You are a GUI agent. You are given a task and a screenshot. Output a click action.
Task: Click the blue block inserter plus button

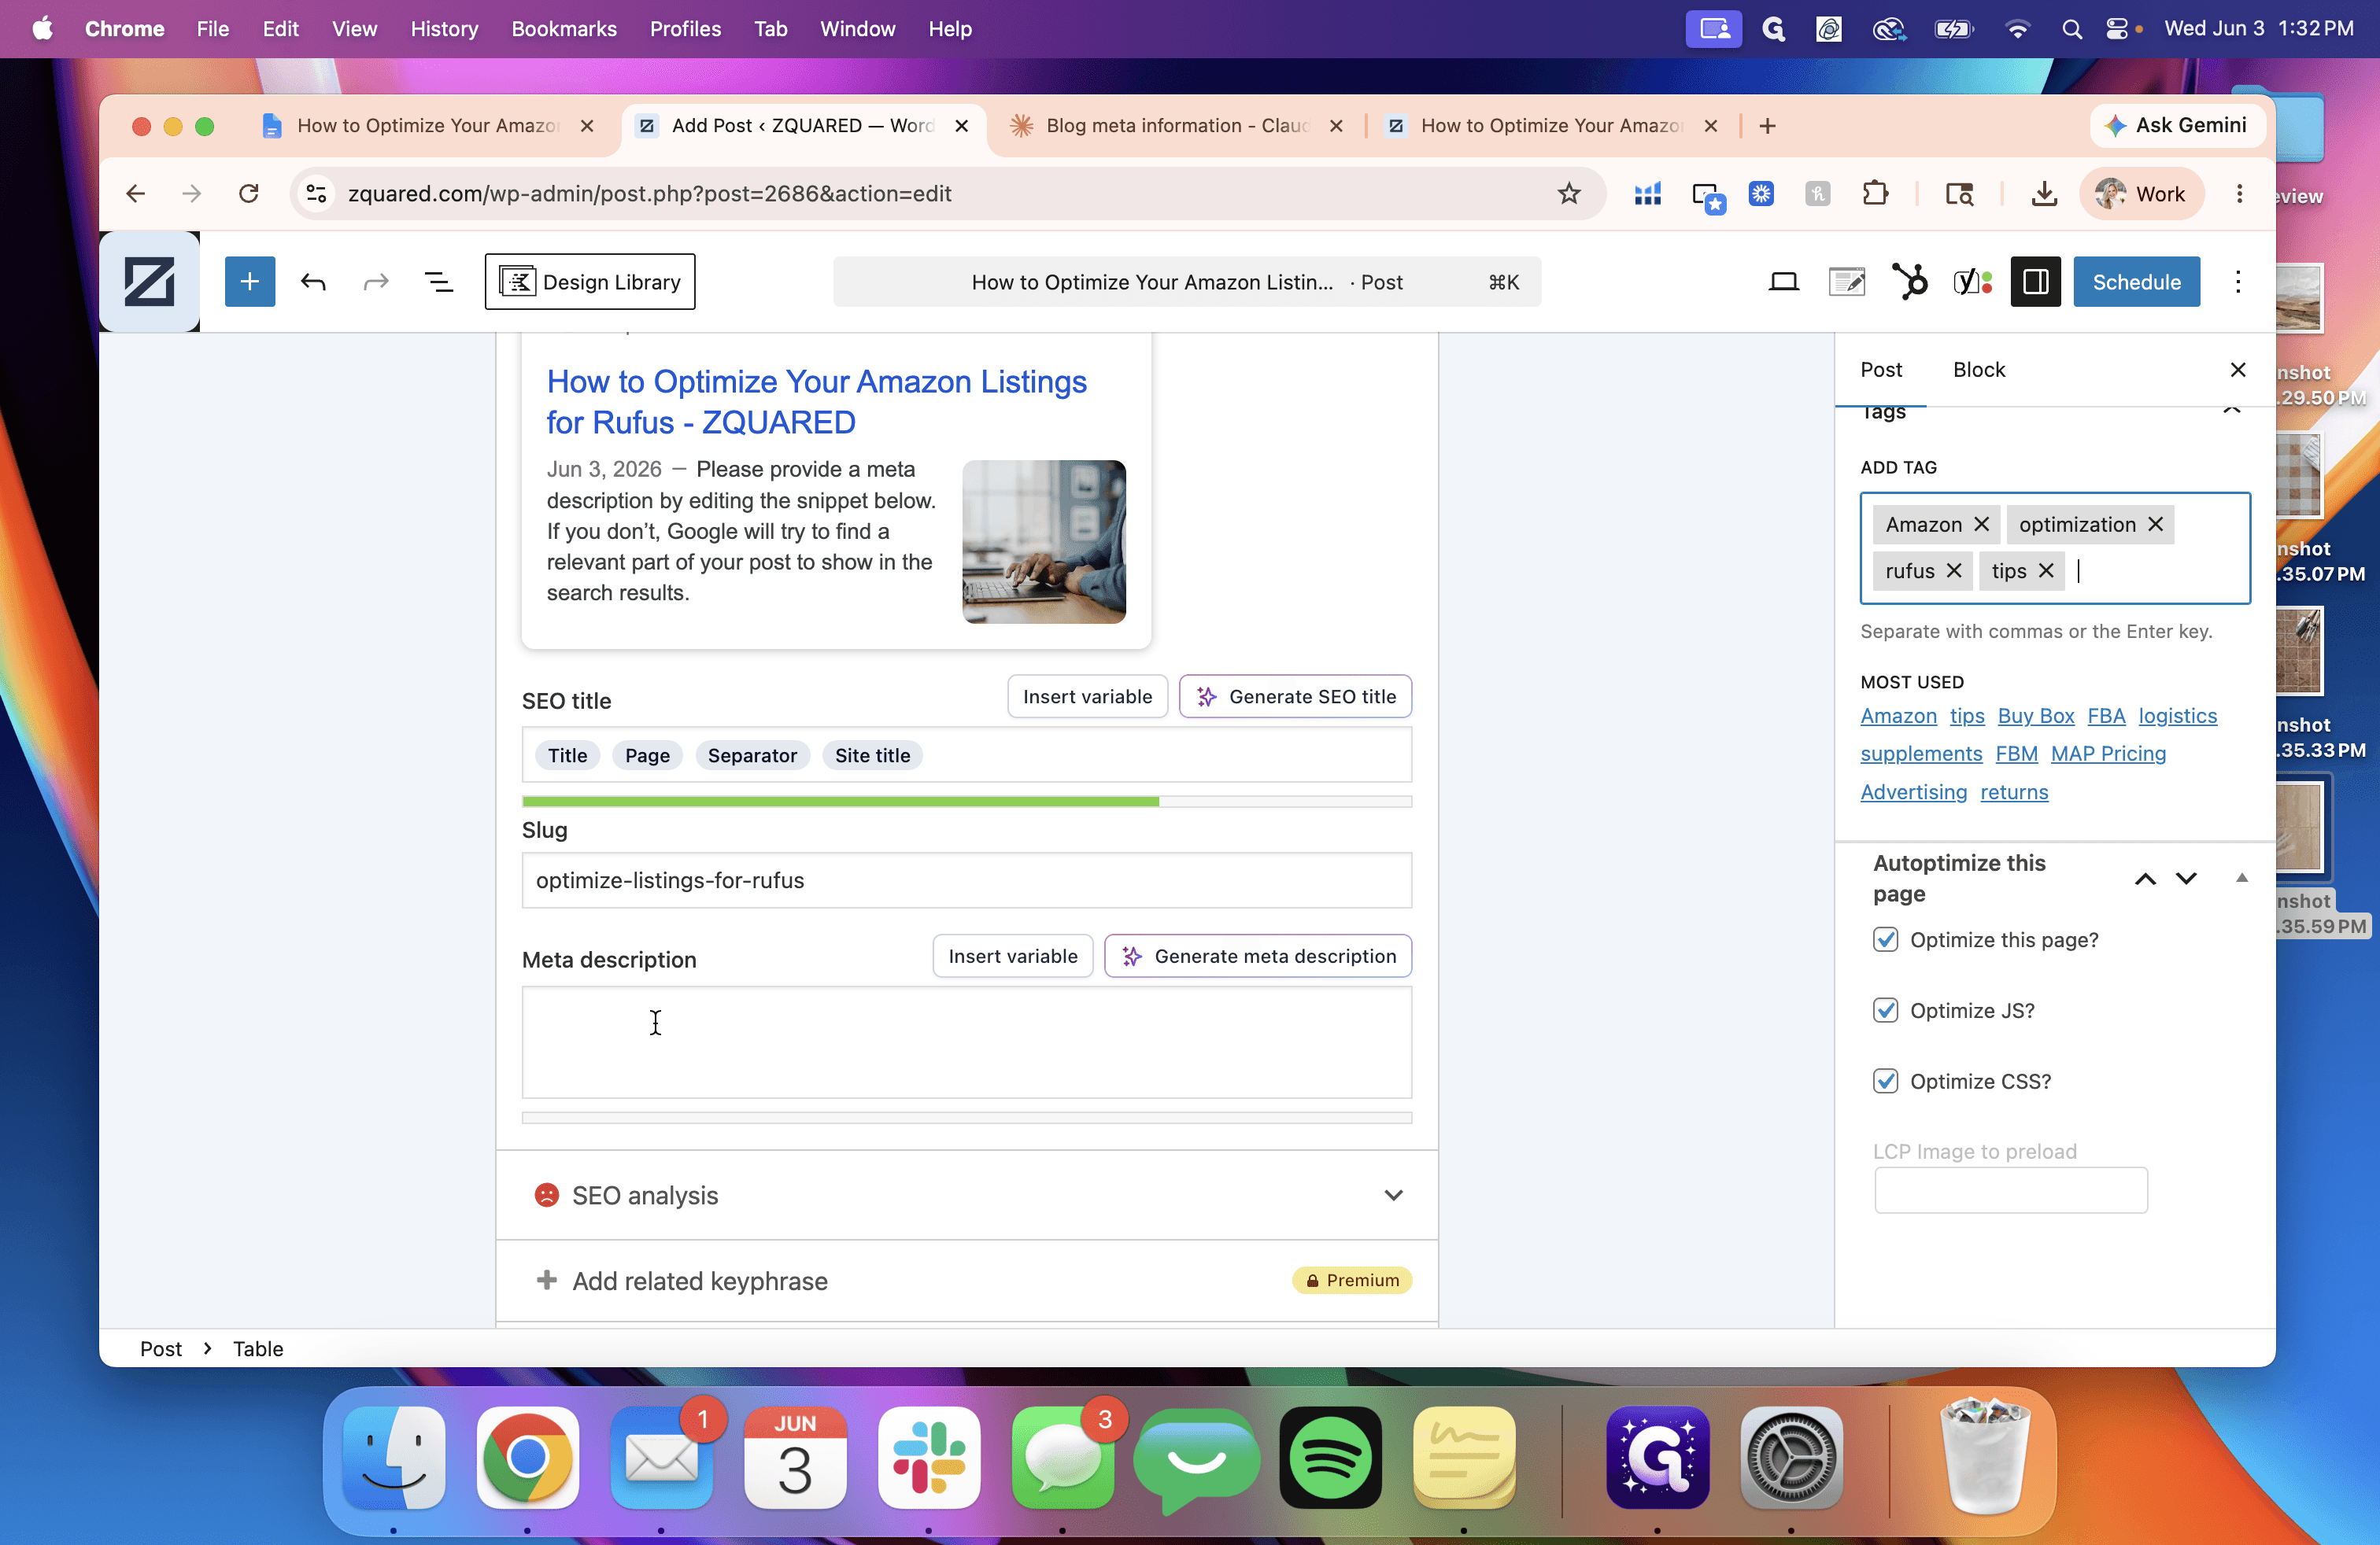(x=250, y=282)
